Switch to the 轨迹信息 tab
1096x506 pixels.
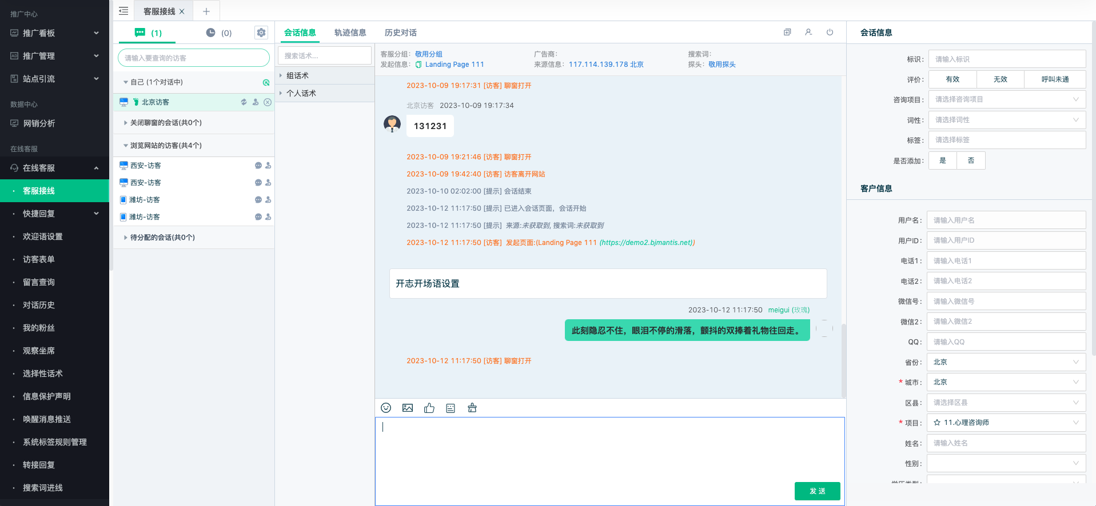(350, 33)
